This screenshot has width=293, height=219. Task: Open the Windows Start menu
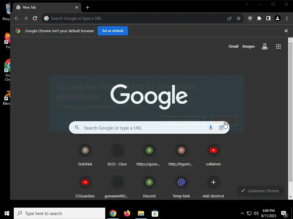coord(7,213)
